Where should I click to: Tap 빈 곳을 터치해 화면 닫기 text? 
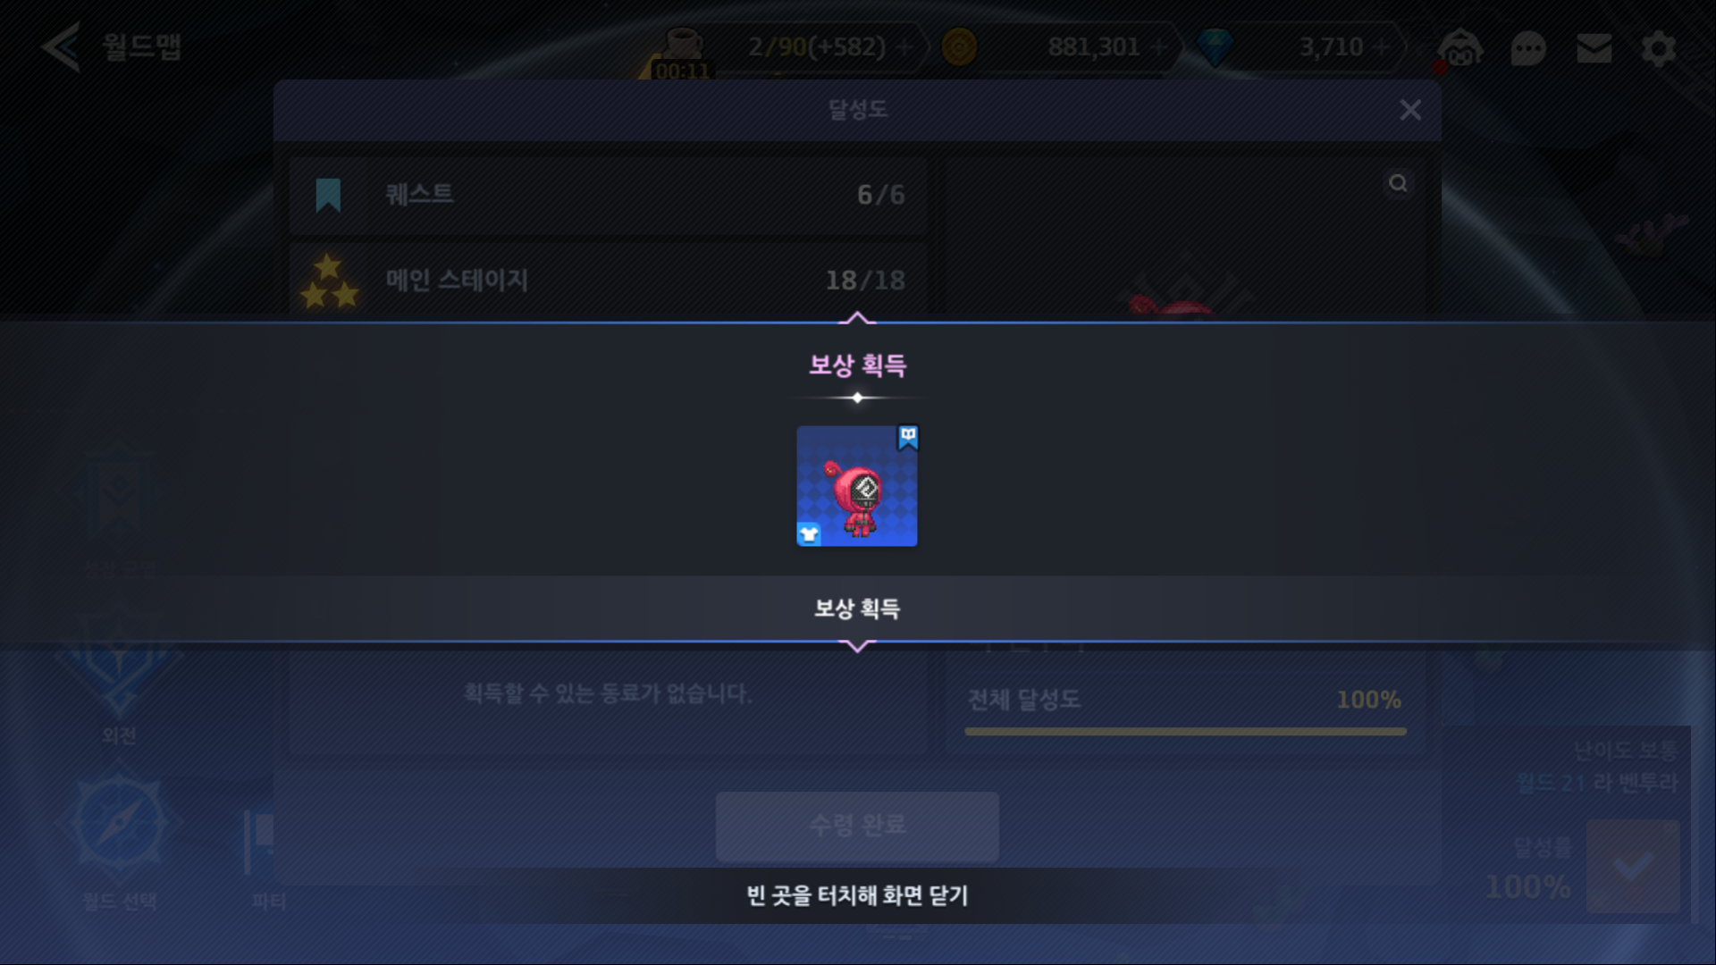click(857, 895)
